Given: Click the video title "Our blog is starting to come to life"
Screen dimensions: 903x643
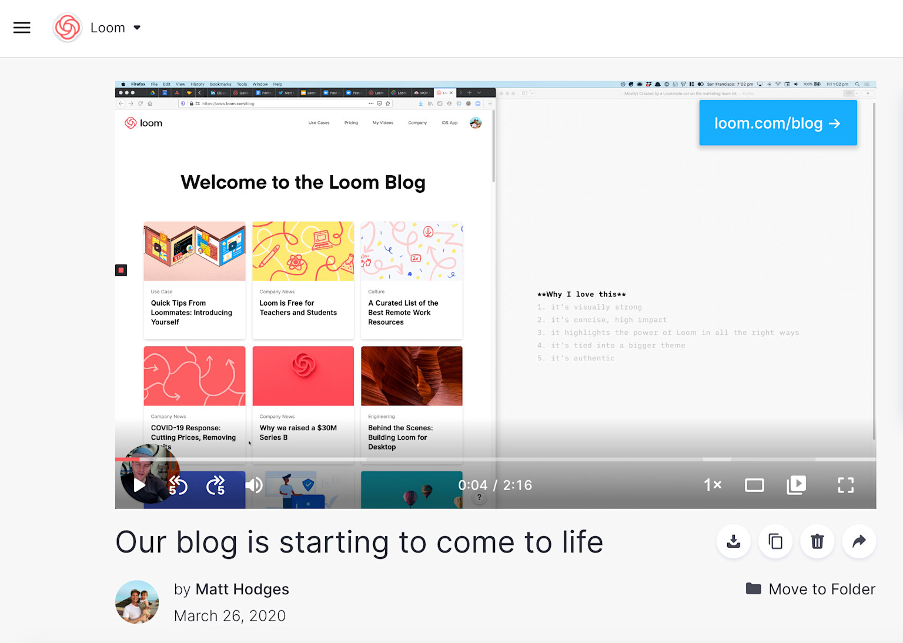Looking at the screenshot, I should 359,542.
